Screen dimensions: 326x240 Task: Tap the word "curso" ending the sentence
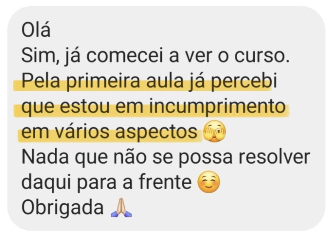(x=259, y=56)
